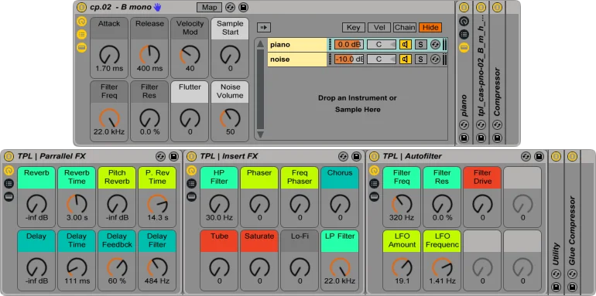
Task: Click the noise chain pan C control
Action: [x=382, y=60]
